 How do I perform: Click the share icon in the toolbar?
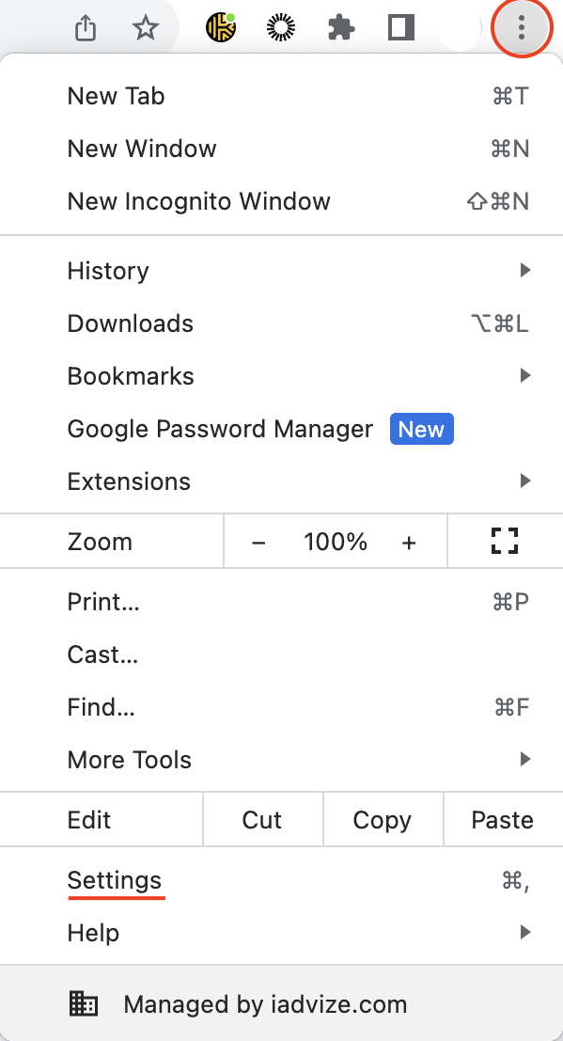tap(85, 27)
